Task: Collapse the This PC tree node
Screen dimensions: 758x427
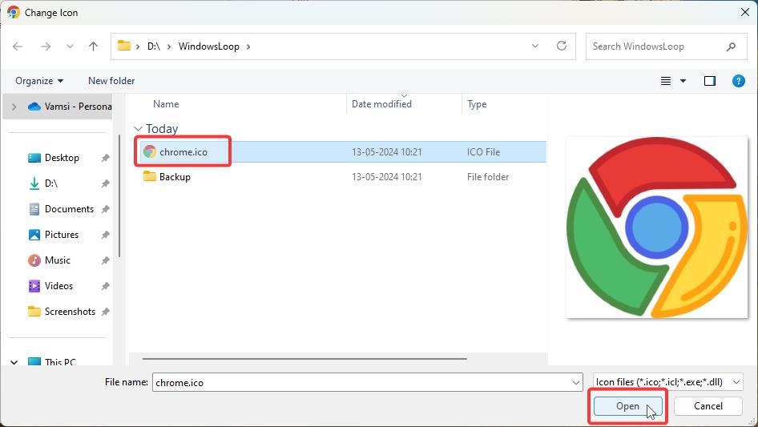Action: coord(14,362)
